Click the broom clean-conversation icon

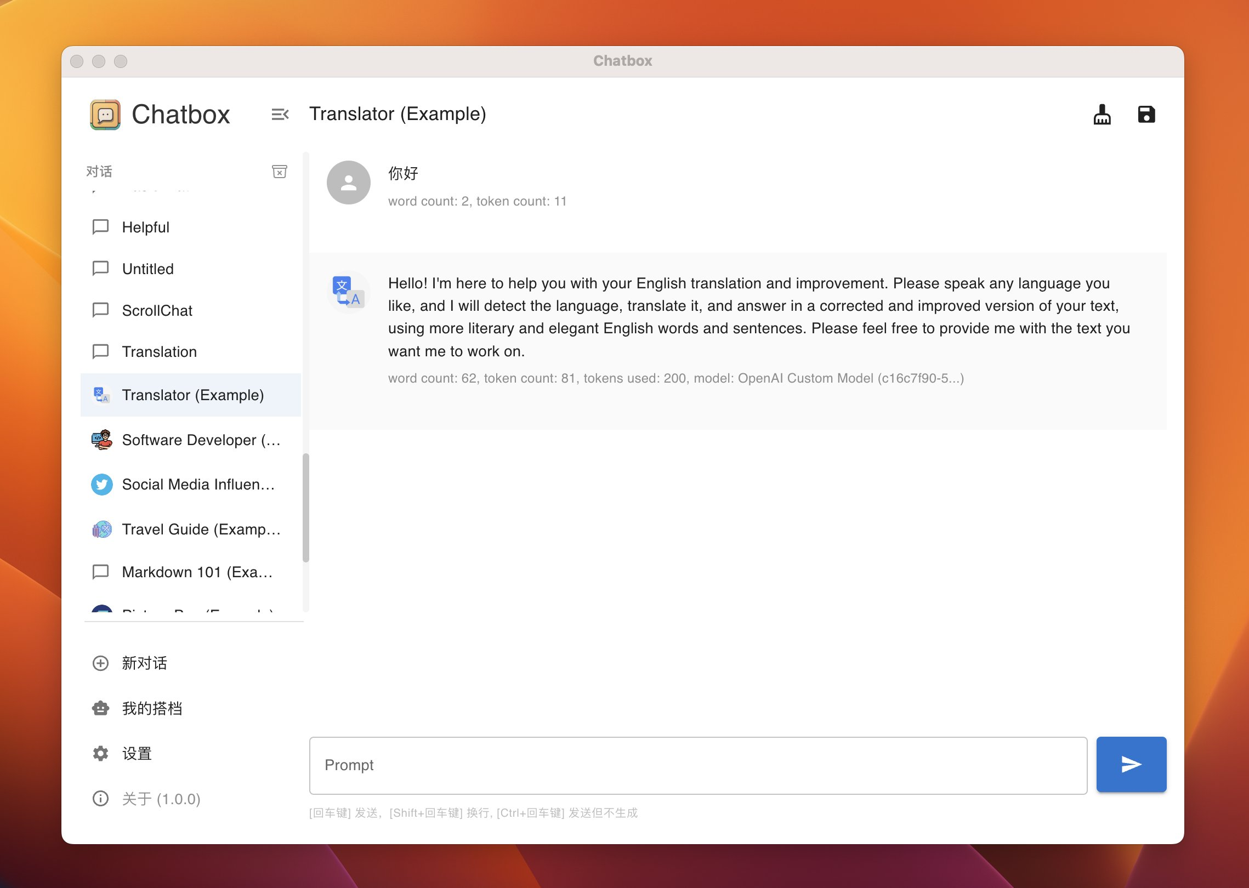point(1102,115)
